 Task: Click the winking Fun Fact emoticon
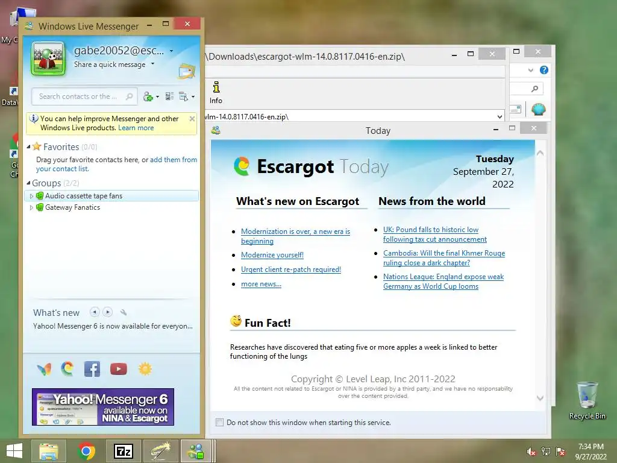[236, 321]
